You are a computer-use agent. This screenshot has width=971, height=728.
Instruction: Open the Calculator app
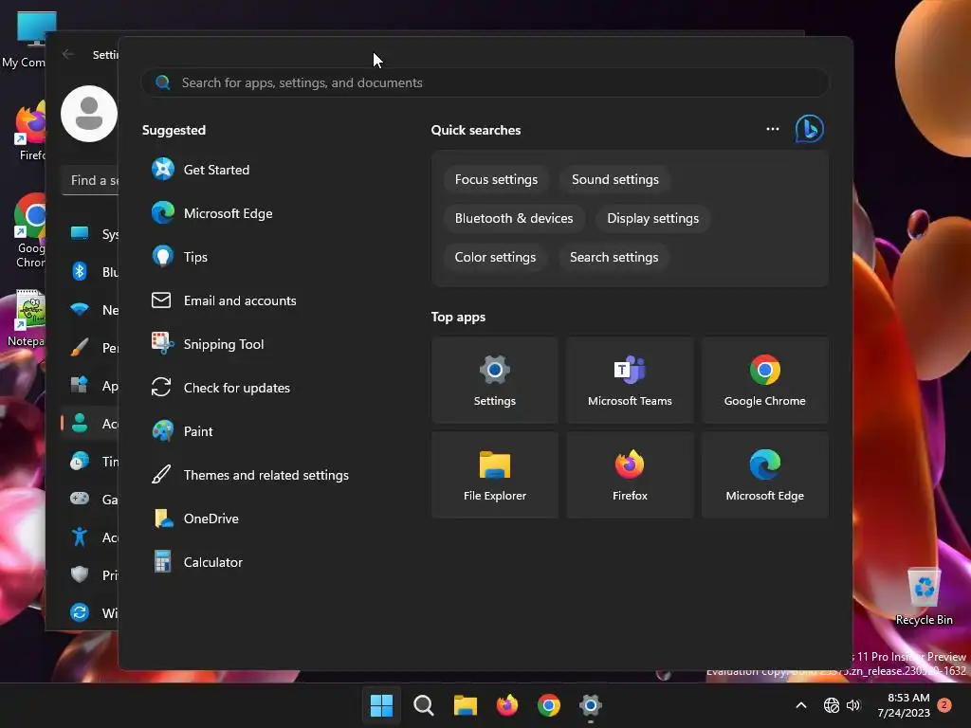point(197,562)
